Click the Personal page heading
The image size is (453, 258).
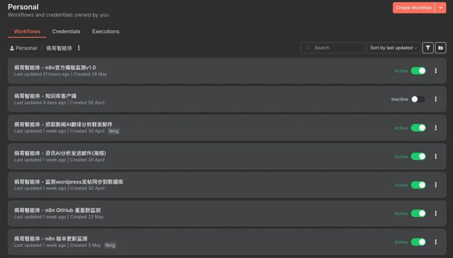coord(23,7)
